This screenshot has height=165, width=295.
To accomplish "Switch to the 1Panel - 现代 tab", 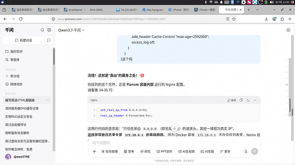I will pos(179,10).
